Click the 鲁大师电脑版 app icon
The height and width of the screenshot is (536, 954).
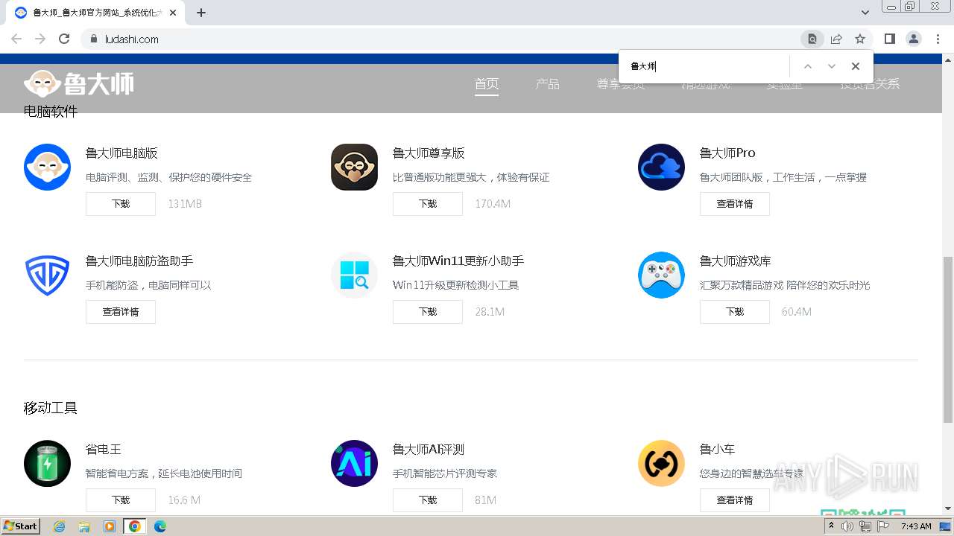point(47,167)
